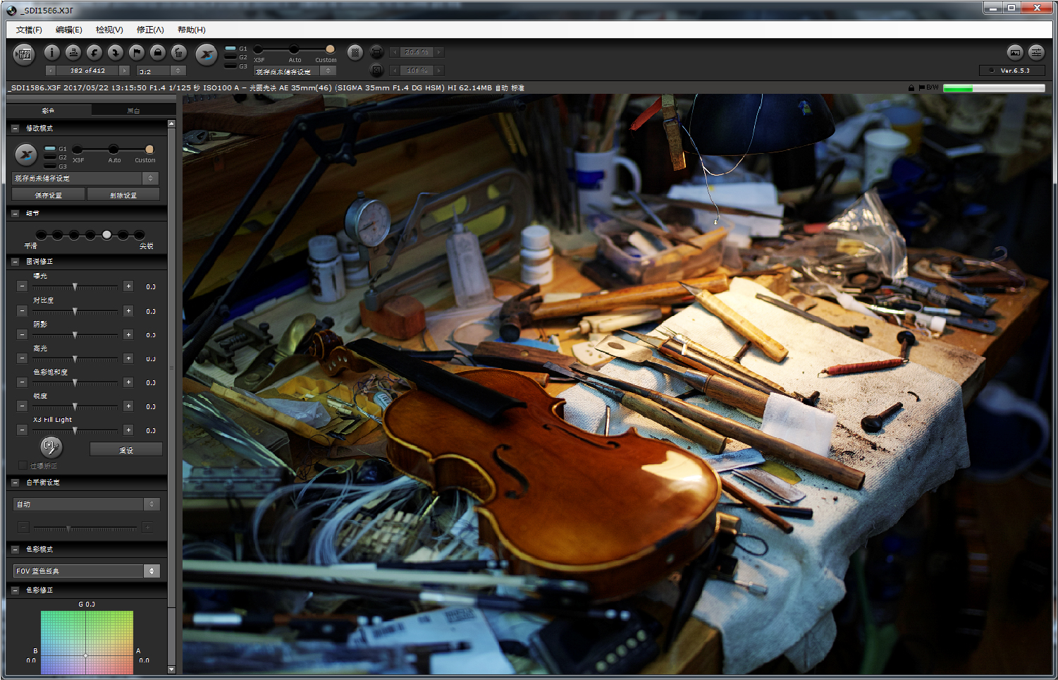Click the 重设 reset button
This screenshot has width=1058, height=680.
[x=126, y=449]
